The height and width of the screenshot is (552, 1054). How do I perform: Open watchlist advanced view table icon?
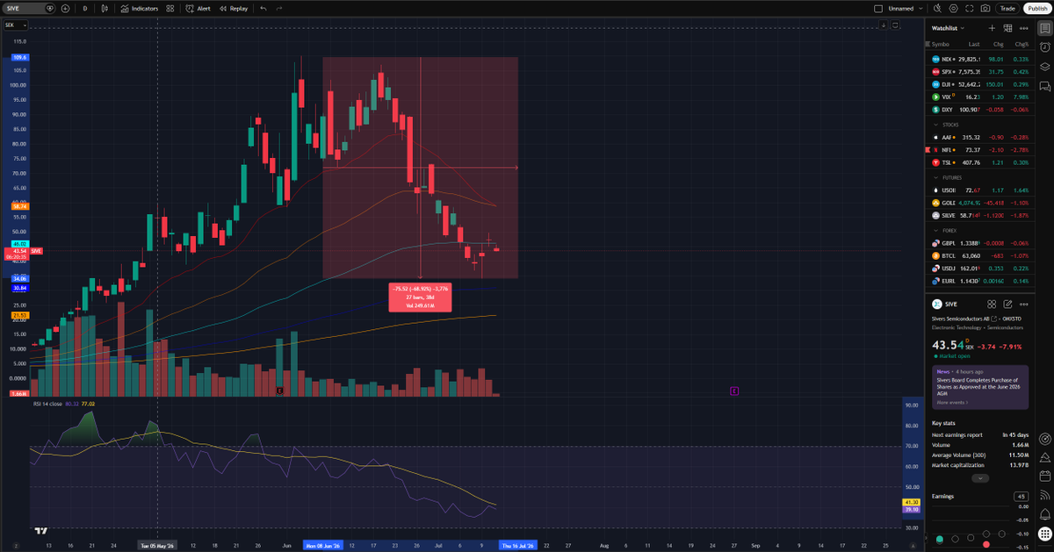point(1008,28)
